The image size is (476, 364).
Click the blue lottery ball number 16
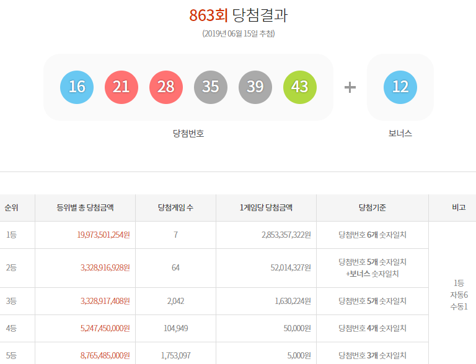tap(77, 87)
